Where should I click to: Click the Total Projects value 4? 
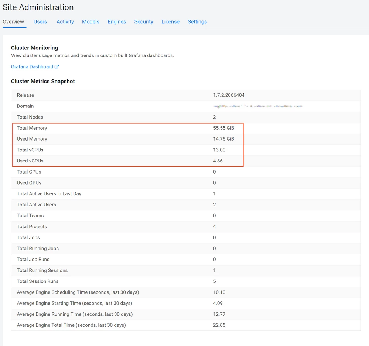214,227
